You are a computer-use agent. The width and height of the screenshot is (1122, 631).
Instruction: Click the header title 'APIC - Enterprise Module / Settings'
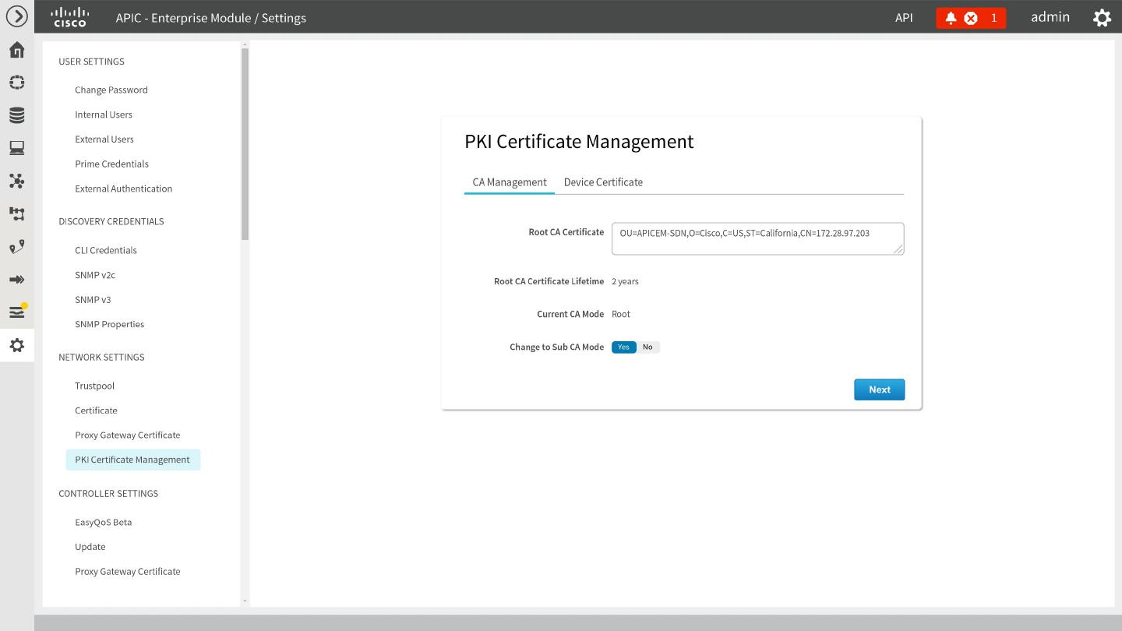click(210, 17)
